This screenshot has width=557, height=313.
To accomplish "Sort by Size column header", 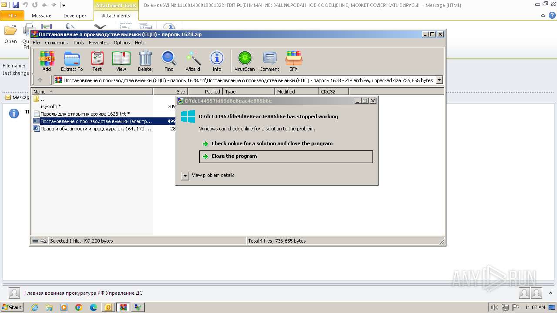I will pyautogui.click(x=171, y=92).
